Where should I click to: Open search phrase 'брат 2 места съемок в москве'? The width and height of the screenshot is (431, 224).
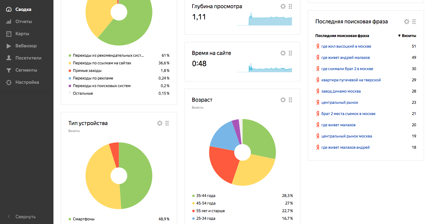348,114
